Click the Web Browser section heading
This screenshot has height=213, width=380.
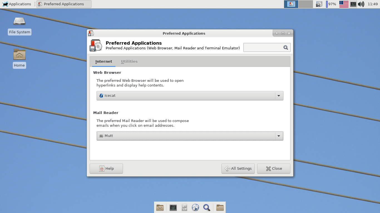point(107,73)
